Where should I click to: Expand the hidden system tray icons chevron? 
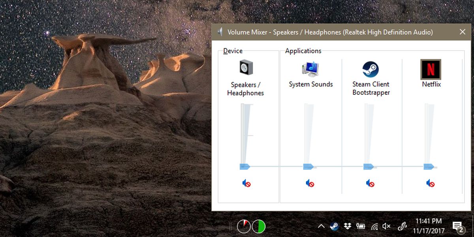pos(322,226)
